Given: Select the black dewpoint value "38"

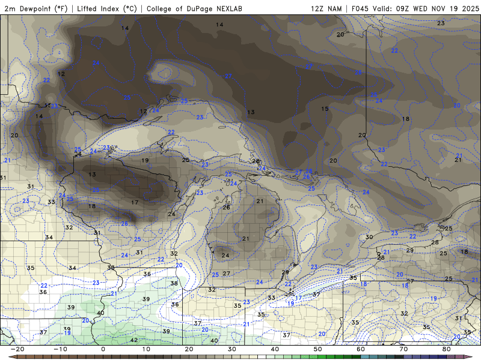Looking at the screenshot, I should pyautogui.click(x=174, y=283).
